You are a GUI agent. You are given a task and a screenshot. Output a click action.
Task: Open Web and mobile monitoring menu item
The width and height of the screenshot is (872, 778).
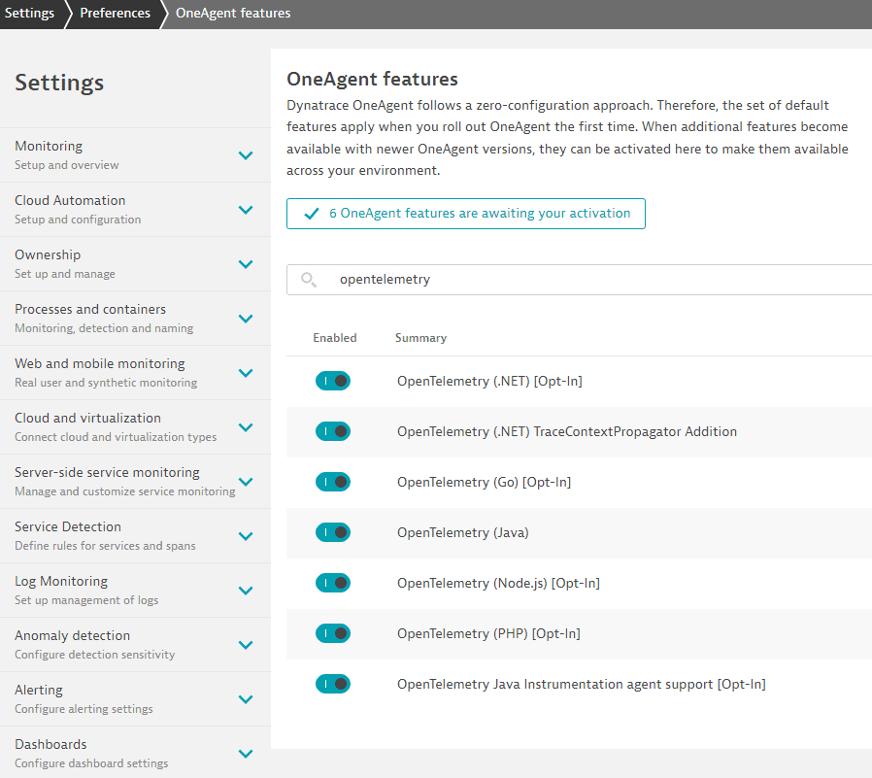[x=135, y=373]
